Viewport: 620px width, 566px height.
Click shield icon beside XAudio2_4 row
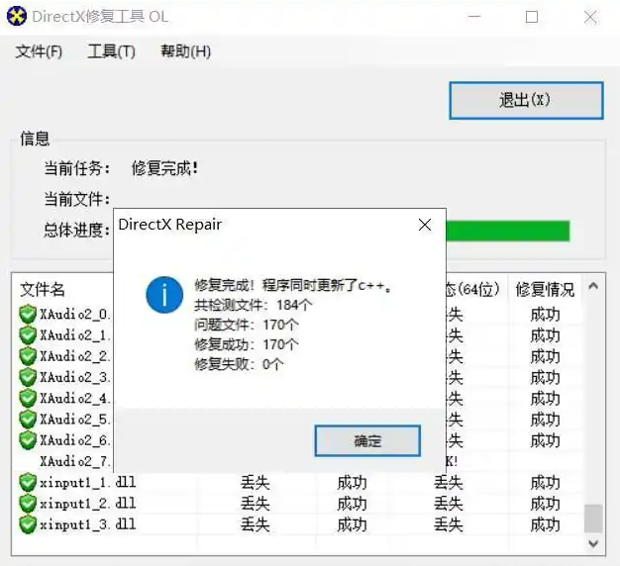[x=28, y=398]
